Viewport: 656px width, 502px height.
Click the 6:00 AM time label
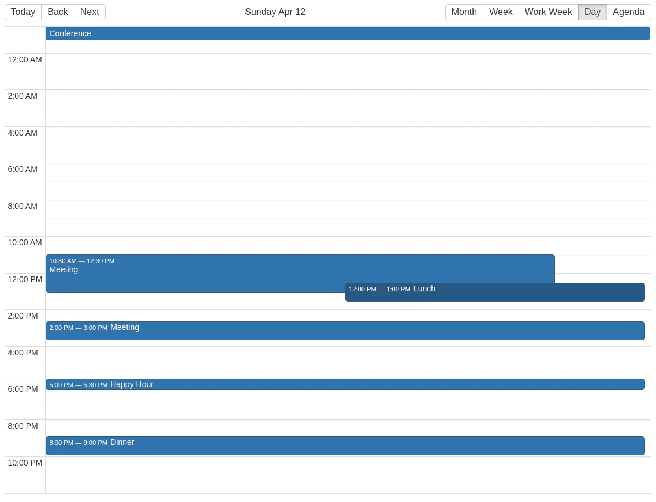click(x=23, y=169)
